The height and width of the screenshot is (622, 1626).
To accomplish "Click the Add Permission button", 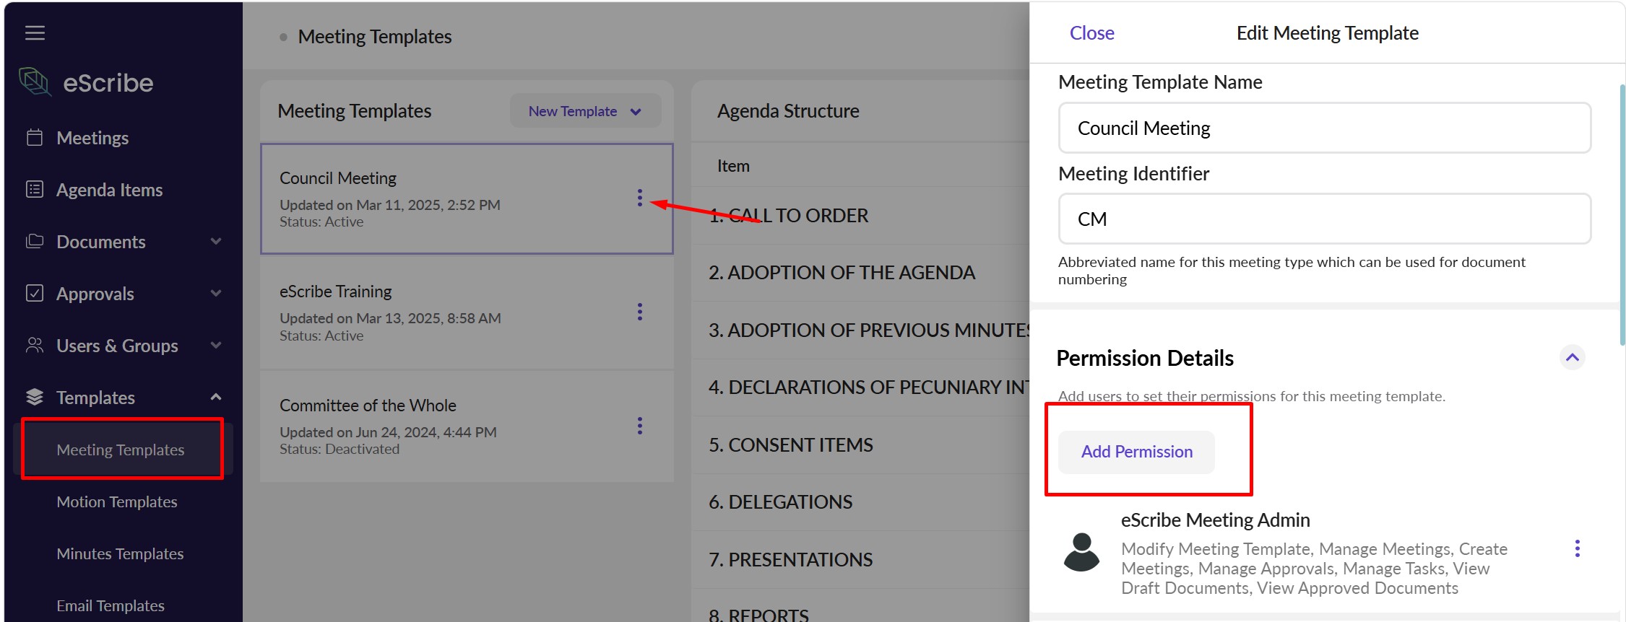I will (1136, 452).
